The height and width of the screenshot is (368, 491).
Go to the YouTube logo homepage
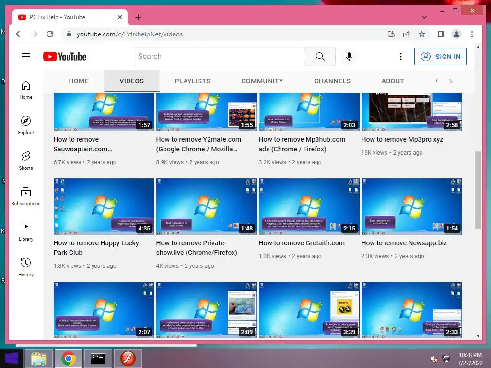(65, 57)
